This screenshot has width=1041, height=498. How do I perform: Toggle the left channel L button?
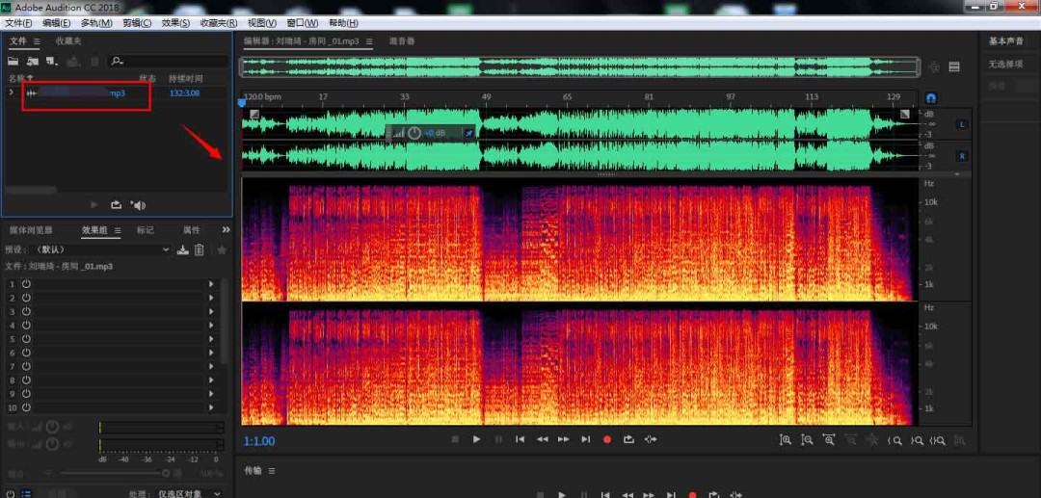pyautogui.click(x=961, y=124)
